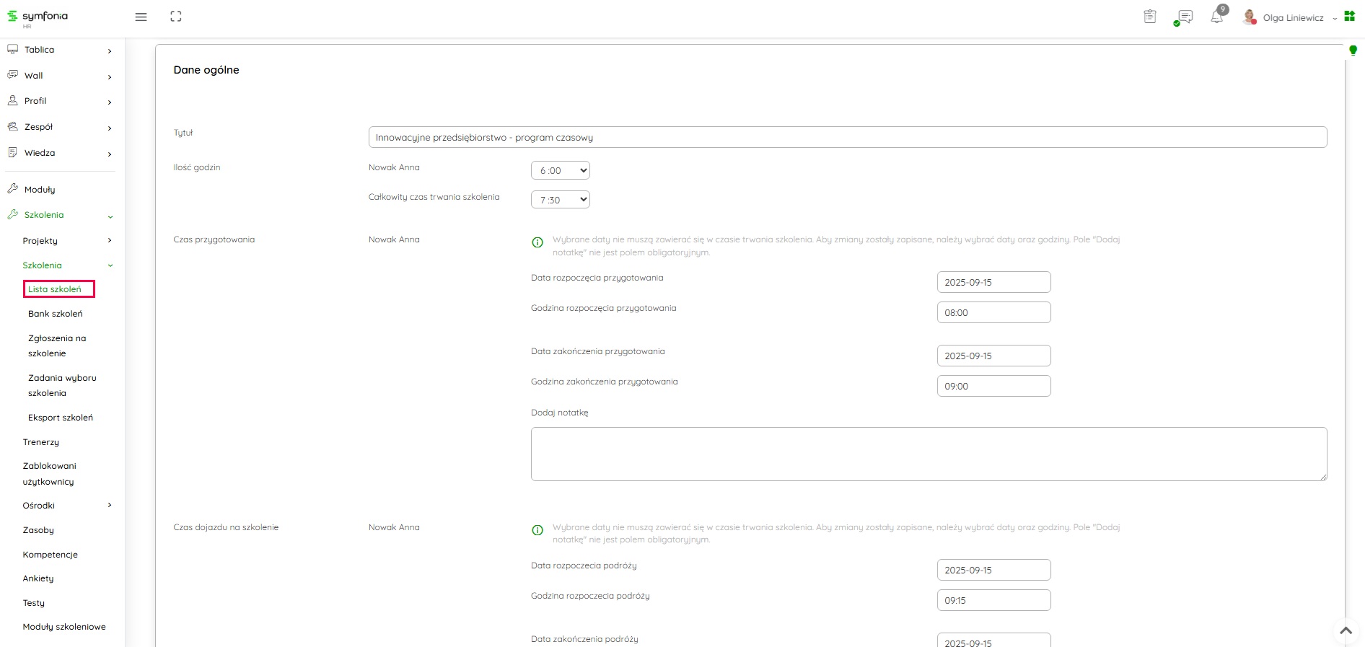
Task: Toggle fullscreen mode icon
Action: [176, 17]
